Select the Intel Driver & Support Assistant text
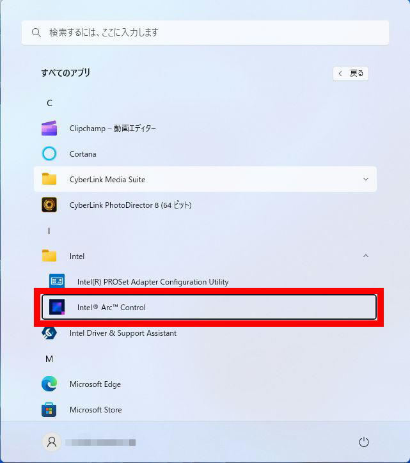410x463 pixels. click(x=123, y=333)
